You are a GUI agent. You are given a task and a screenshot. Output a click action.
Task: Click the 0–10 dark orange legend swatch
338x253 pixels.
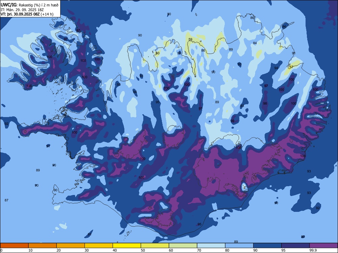point(15,246)
